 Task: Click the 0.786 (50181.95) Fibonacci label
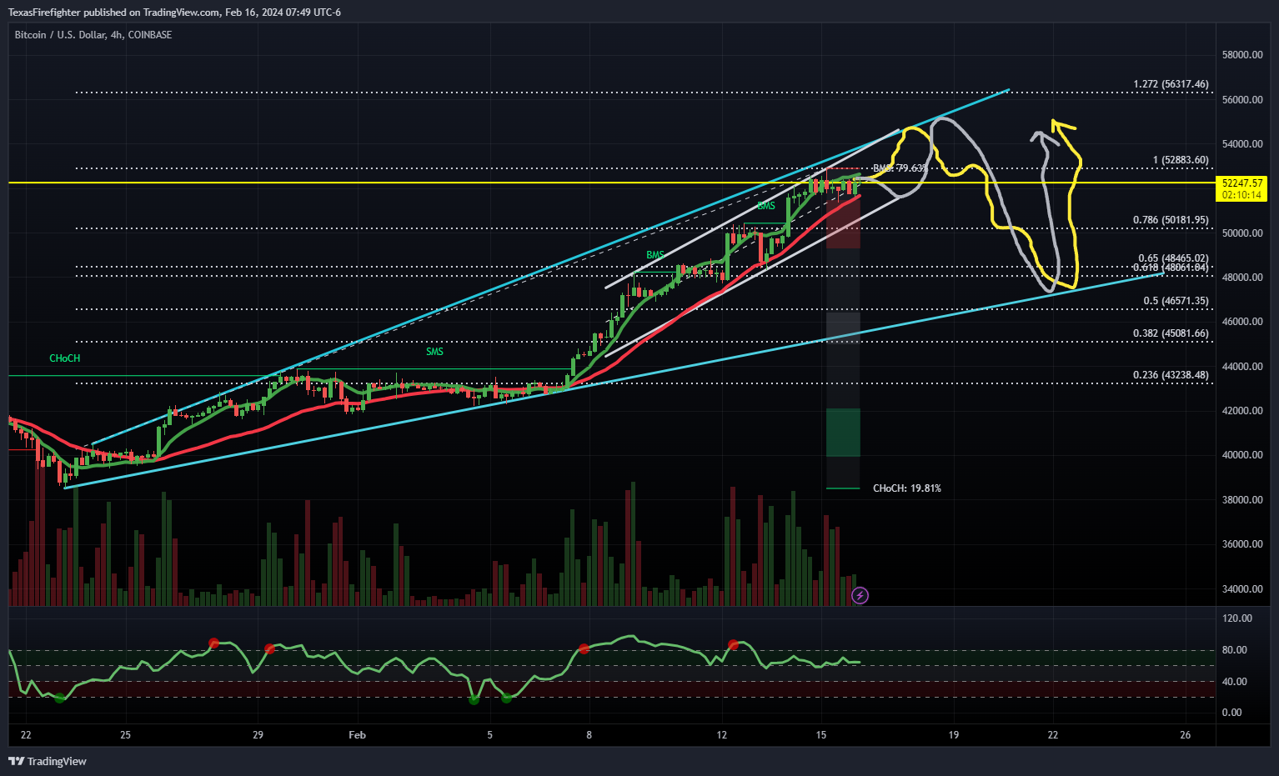(1171, 220)
